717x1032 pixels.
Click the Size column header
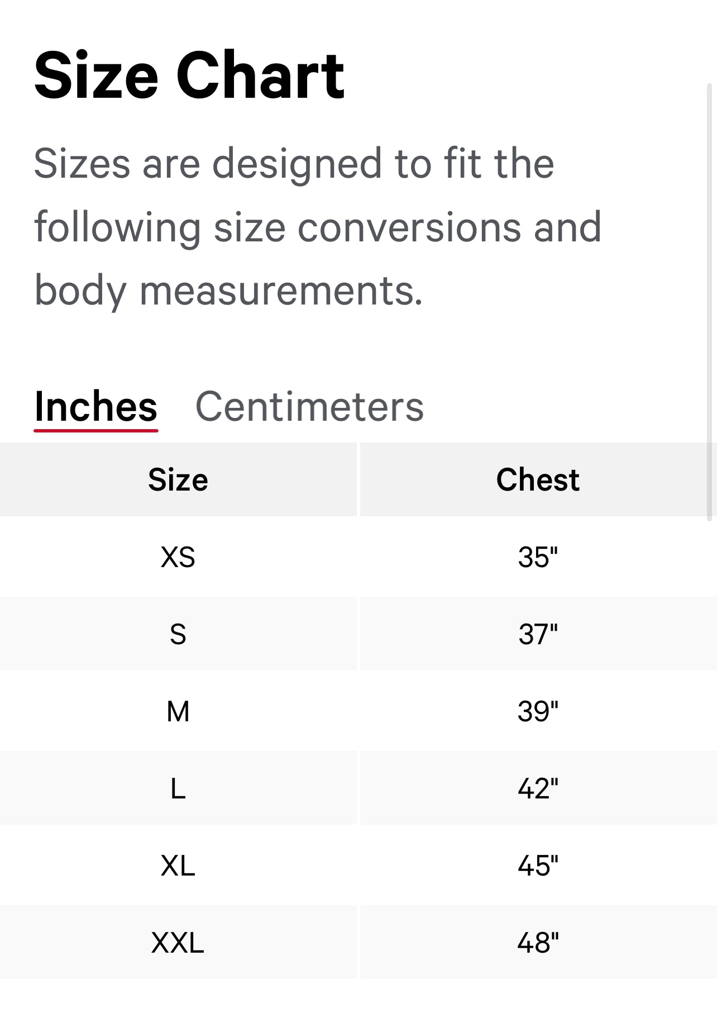(x=177, y=479)
